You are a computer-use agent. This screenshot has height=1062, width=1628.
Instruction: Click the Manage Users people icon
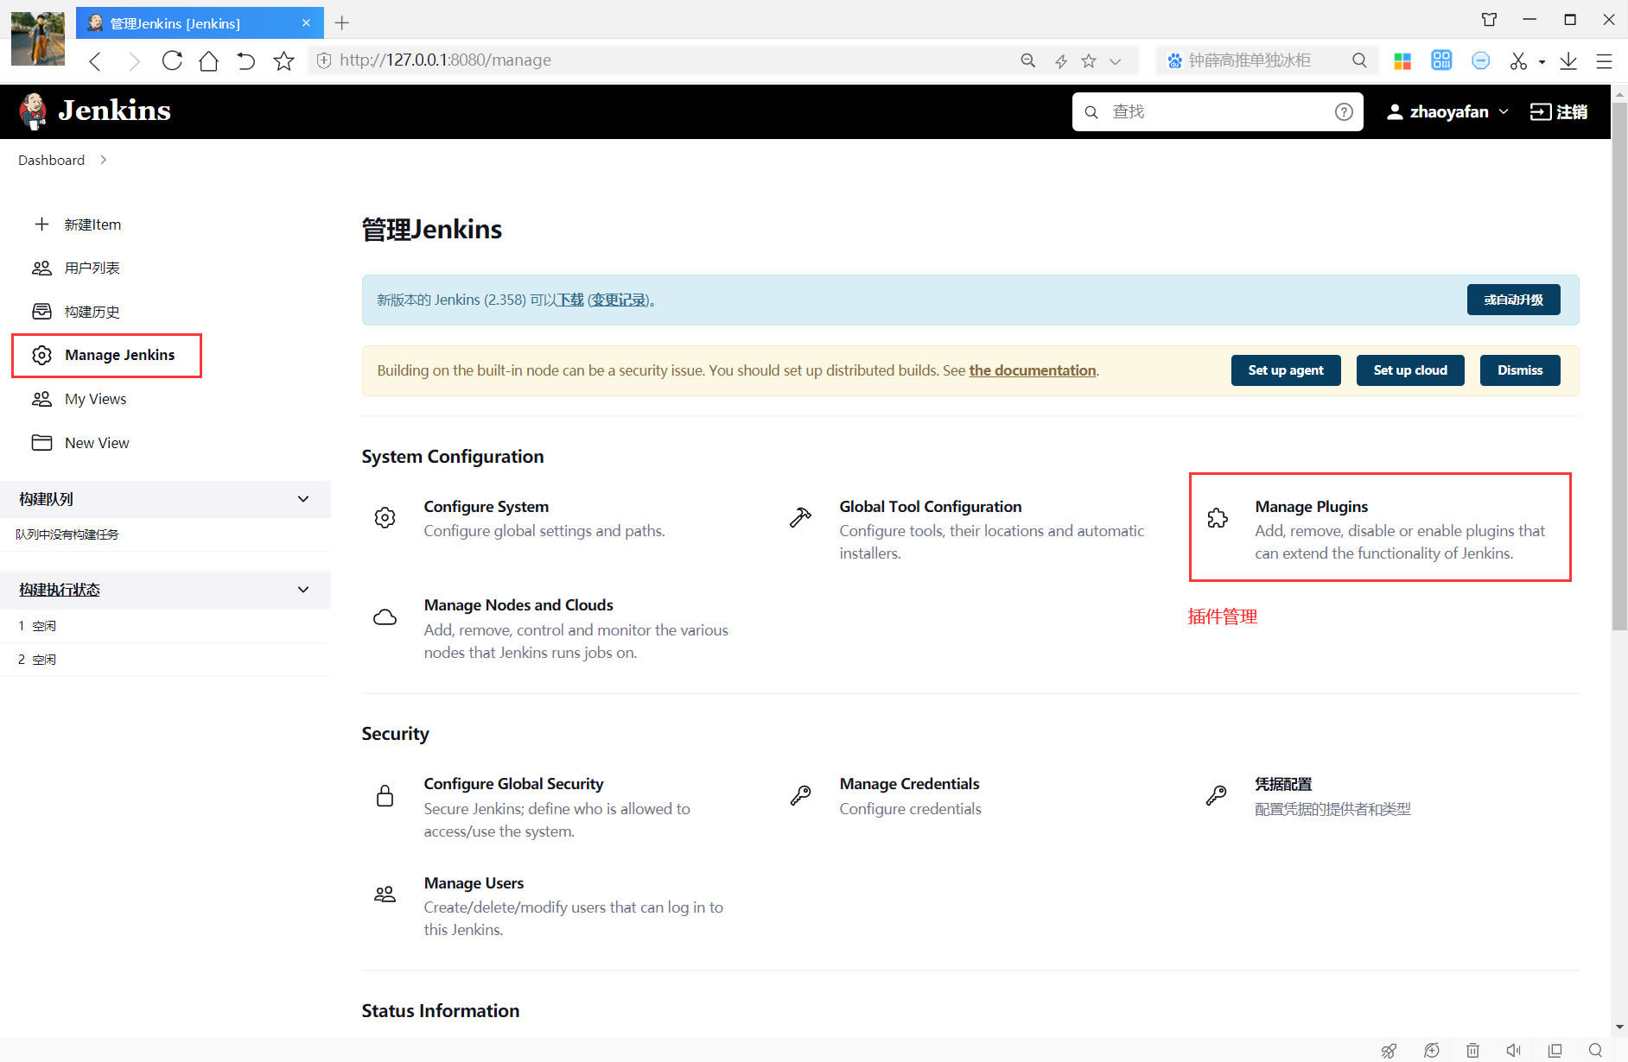(x=385, y=894)
